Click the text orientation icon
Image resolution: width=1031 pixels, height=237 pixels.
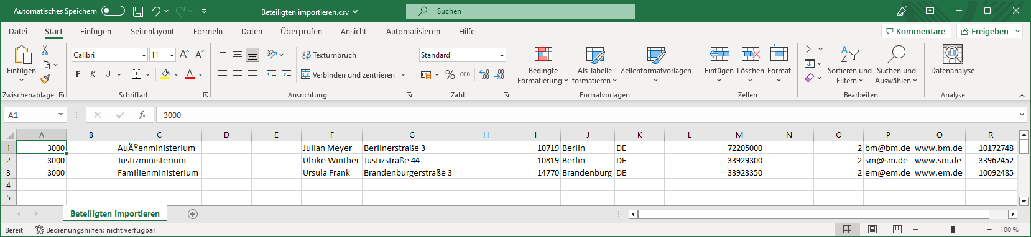pos(272,55)
